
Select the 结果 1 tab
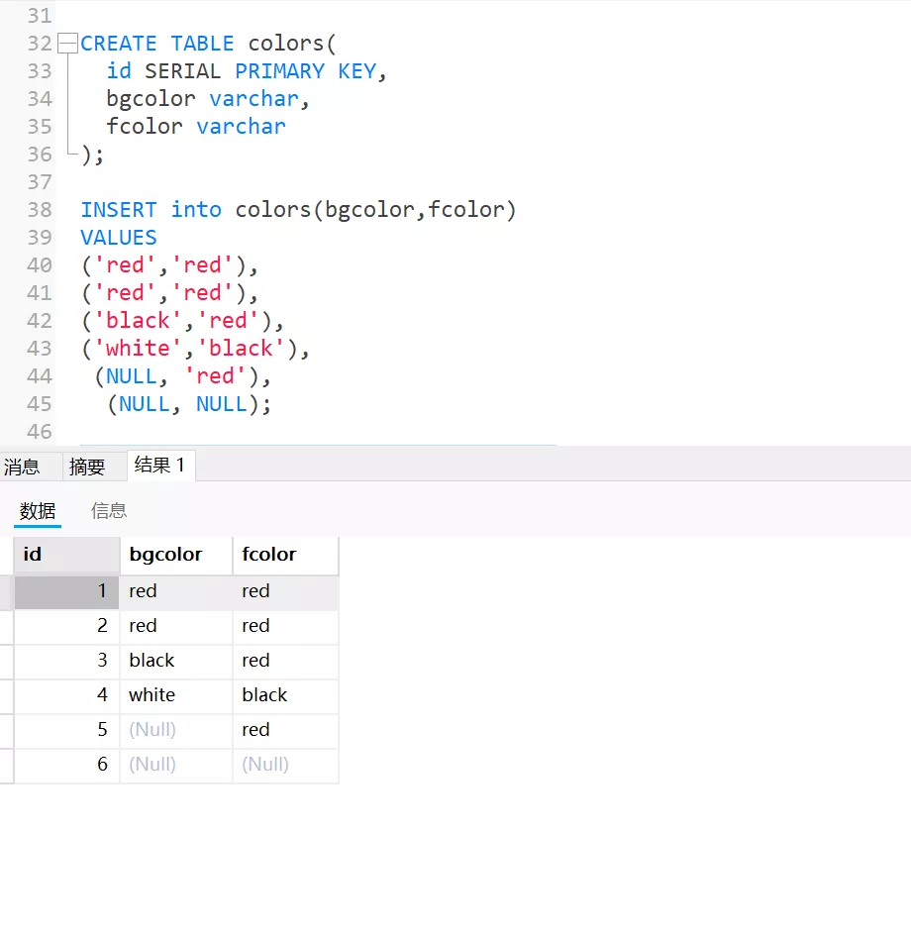pos(159,466)
